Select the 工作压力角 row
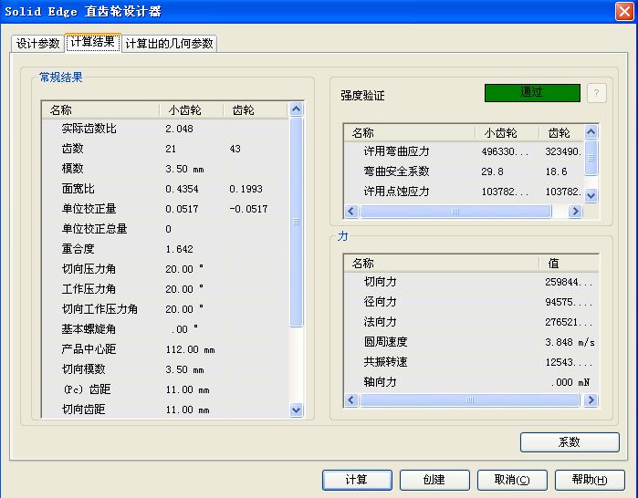This screenshot has width=638, height=498. [165, 289]
